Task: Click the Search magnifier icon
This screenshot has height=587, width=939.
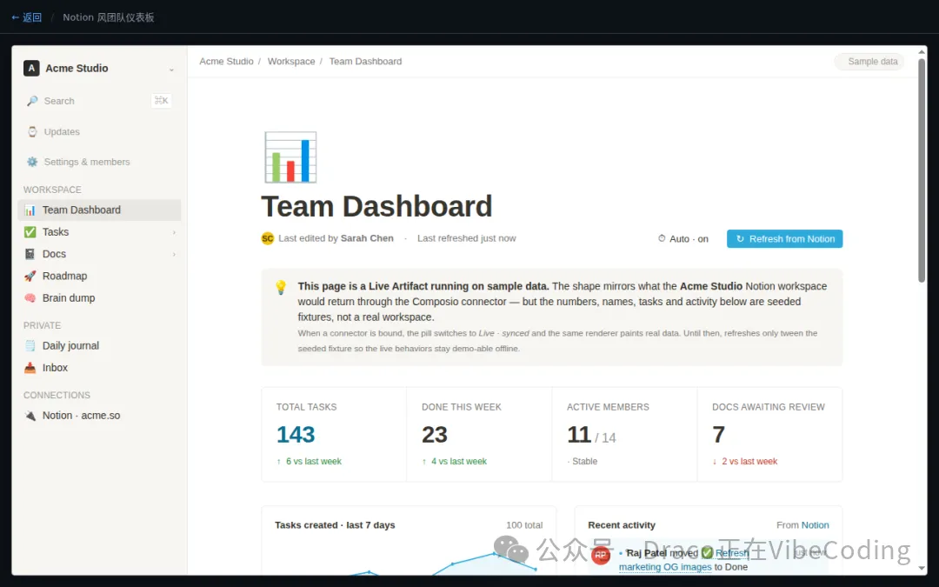Action: (32, 101)
